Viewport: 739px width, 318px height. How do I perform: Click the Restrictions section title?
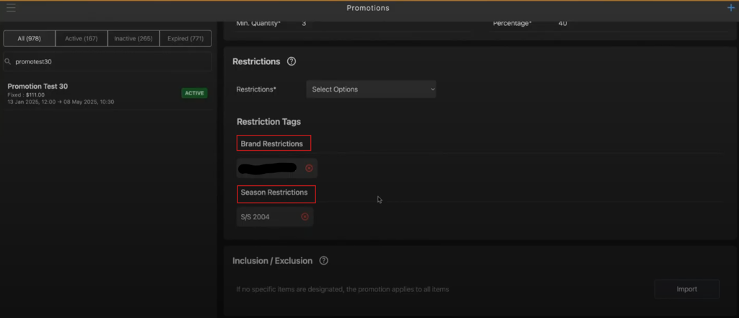(256, 62)
